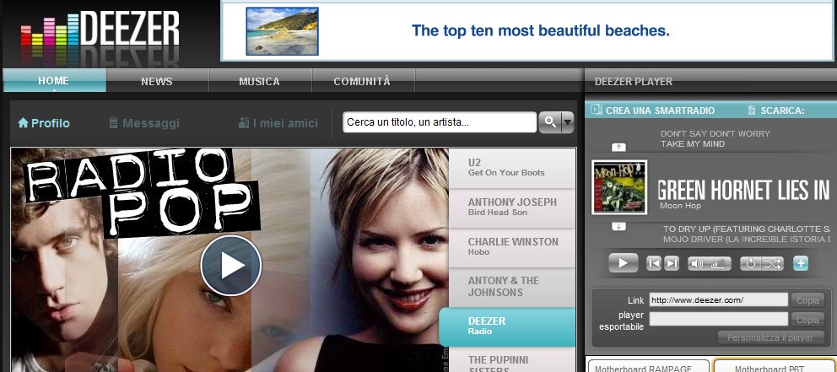Toggle repeat mode
Image resolution: width=837 pixels, height=372 pixels.
pyautogui.click(x=750, y=264)
